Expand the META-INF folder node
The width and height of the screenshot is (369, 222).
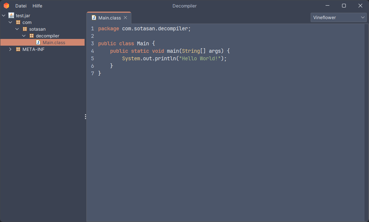pyautogui.click(x=10, y=49)
